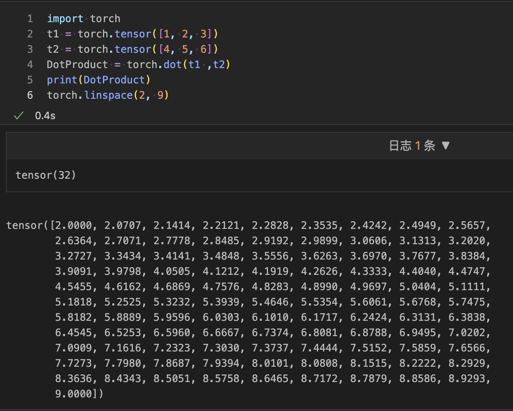Click the print function on line 5
Viewport: 513px width, 411px height.
point(62,80)
